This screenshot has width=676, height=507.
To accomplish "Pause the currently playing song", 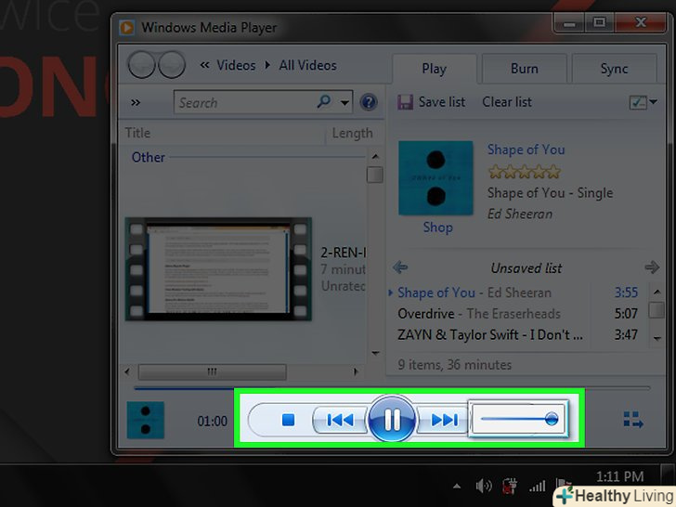I will [x=391, y=421].
